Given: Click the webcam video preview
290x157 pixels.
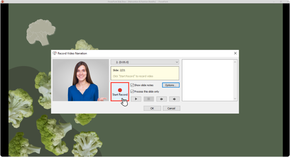Looking at the screenshot, I should point(81,80).
